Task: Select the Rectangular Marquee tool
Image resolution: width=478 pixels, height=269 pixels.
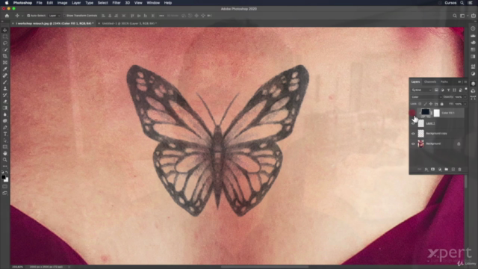Action: pyautogui.click(x=5, y=37)
